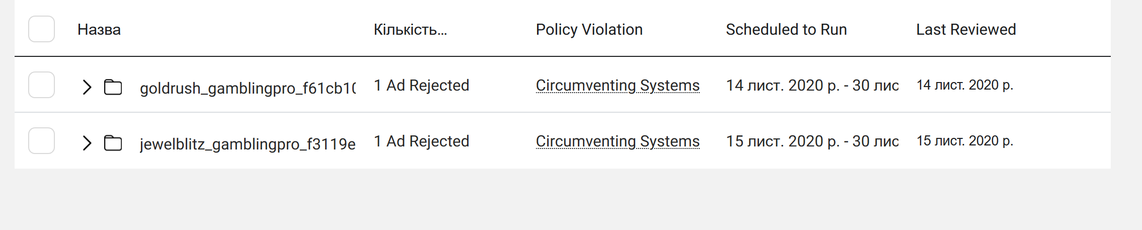Open Circumventing Systems link in goldrush row

coord(618,86)
